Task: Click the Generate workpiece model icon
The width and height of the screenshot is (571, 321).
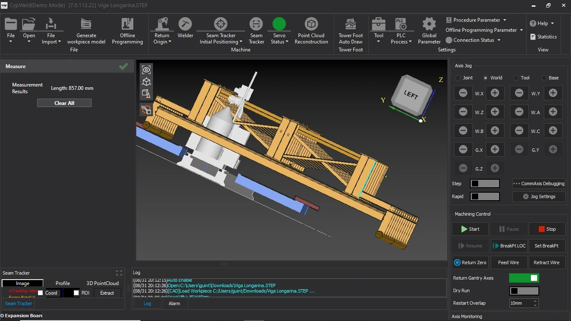Action: click(x=86, y=24)
